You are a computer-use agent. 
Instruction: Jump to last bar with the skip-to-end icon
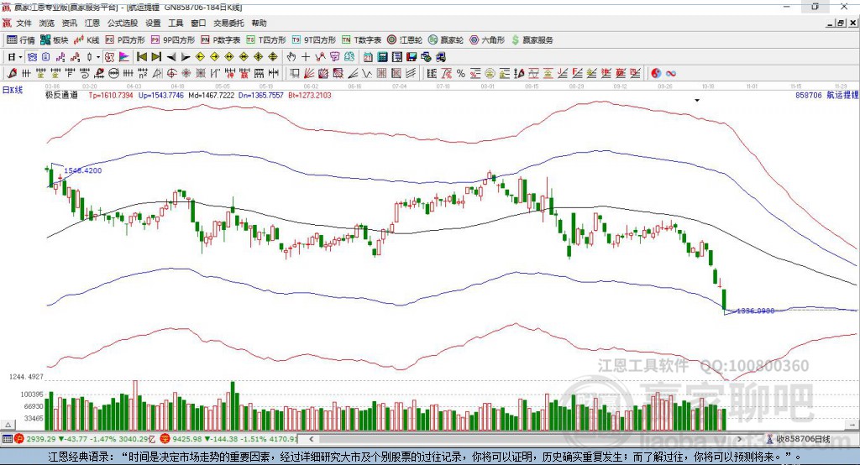156,57
